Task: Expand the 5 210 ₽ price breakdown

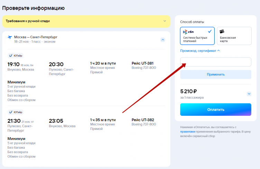Action: (249, 93)
